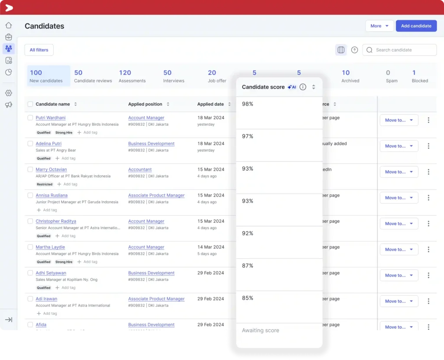The image size is (444, 360).
Task: Check the Marry Octavian checkbox
Action: pyautogui.click(x=30, y=169)
